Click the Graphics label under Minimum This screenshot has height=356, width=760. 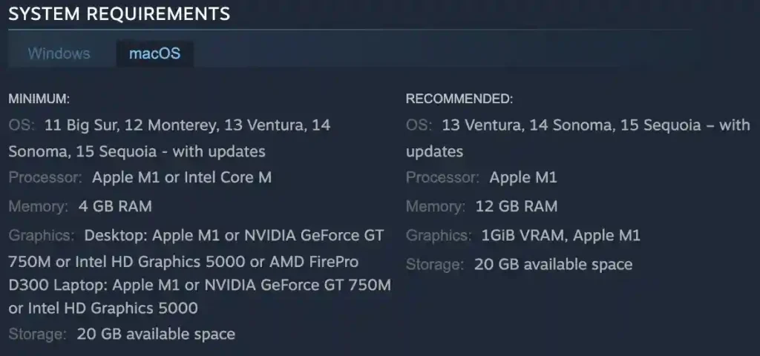coord(42,236)
